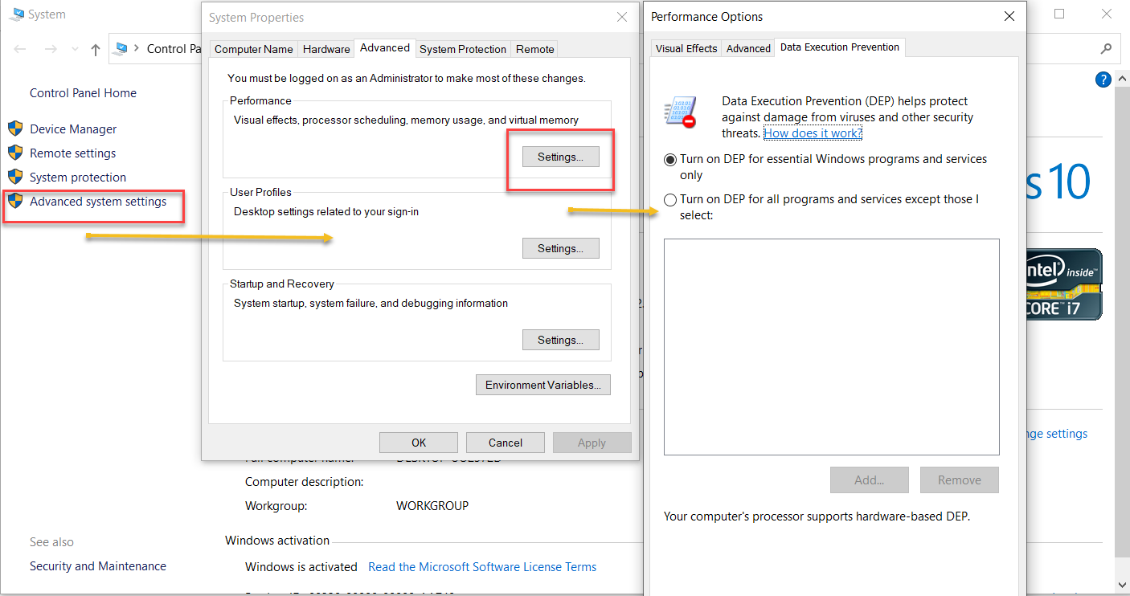Open the Hardware tab
This screenshot has height=596, width=1130.
pos(326,49)
